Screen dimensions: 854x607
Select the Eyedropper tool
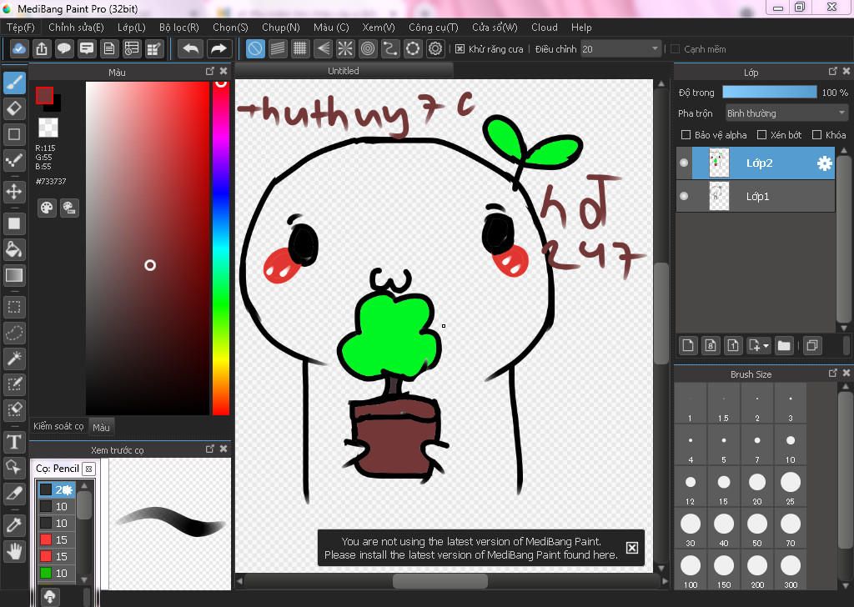[14, 525]
